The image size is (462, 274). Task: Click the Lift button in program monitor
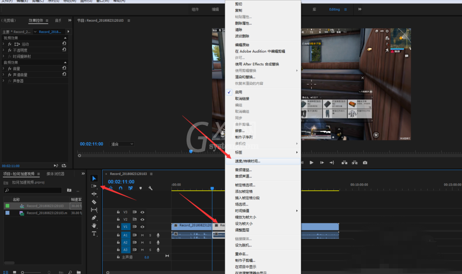[x=344, y=162]
